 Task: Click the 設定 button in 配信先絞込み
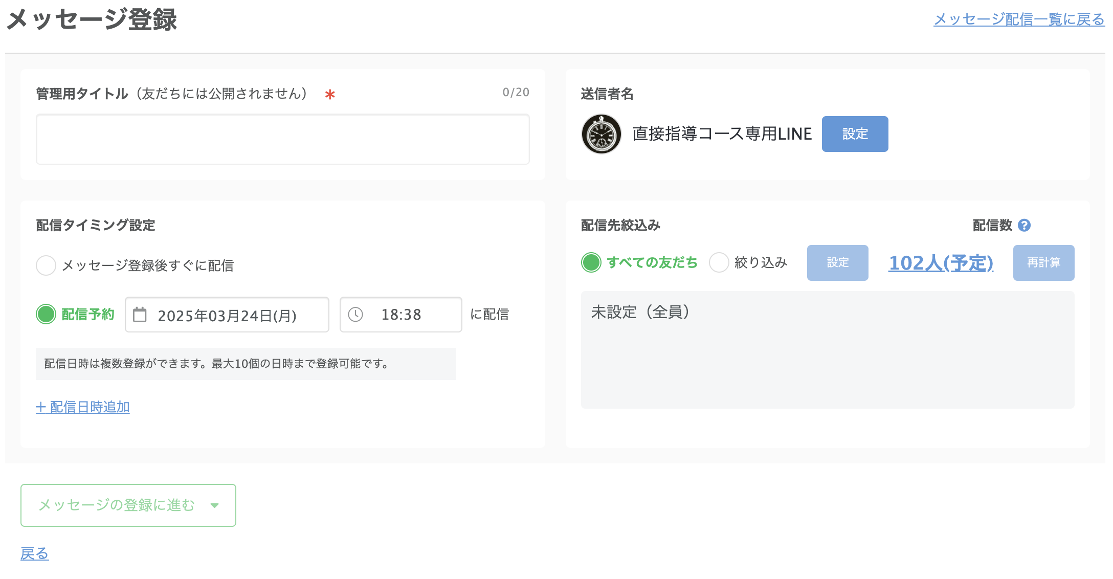[837, 262]
